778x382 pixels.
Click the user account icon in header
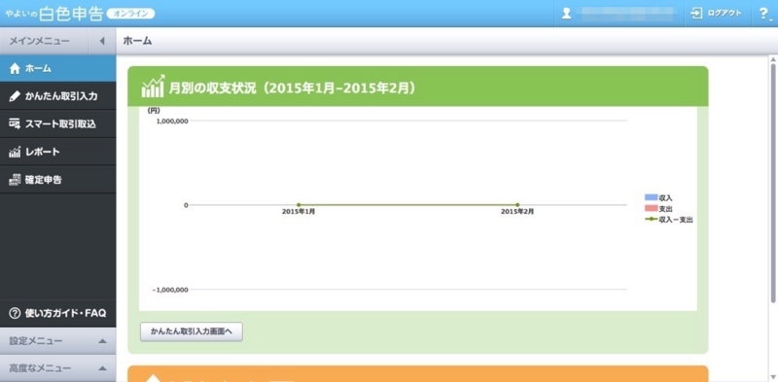[x=567, y=14]
